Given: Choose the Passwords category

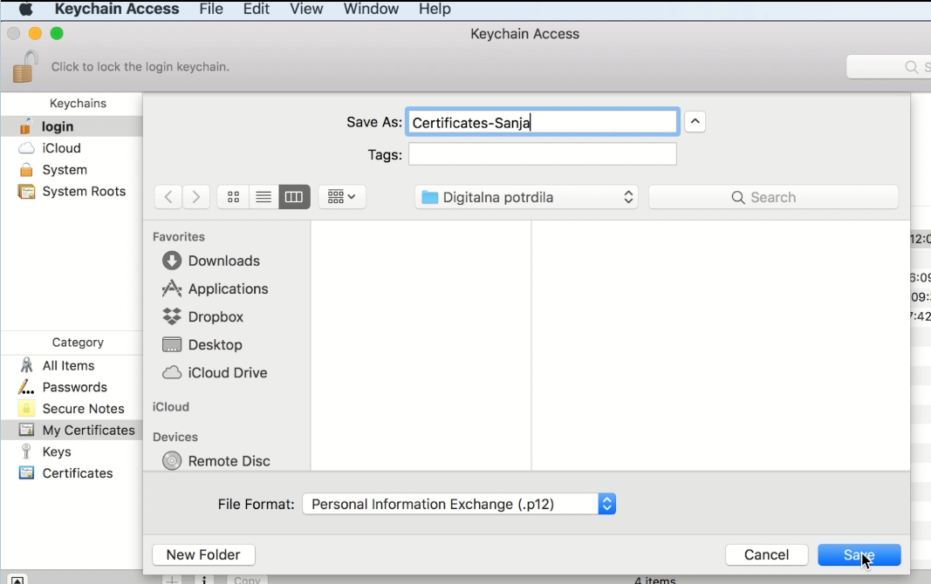Looking at the screenshot, I should coord(72,387).
